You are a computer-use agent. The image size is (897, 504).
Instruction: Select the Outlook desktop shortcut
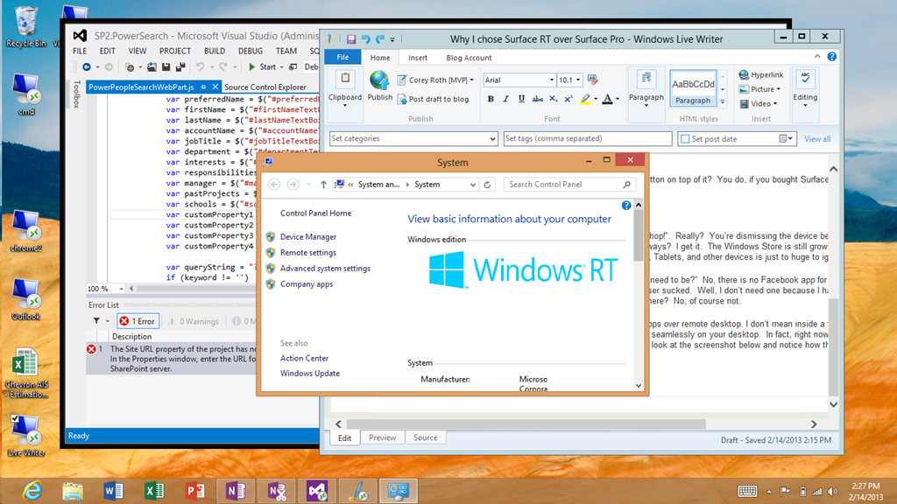[x=25, y=299]
